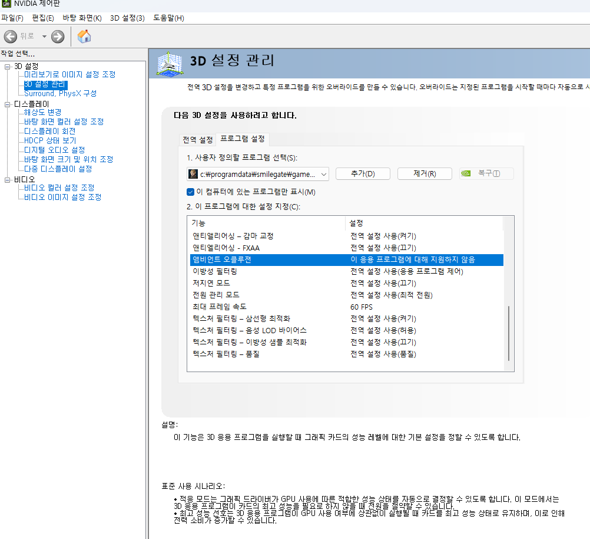The height and width of the screenshot is (539, 590).
Task: Open 디지털 오디오 설정 in the tree
Action: (x=55, y=150)
